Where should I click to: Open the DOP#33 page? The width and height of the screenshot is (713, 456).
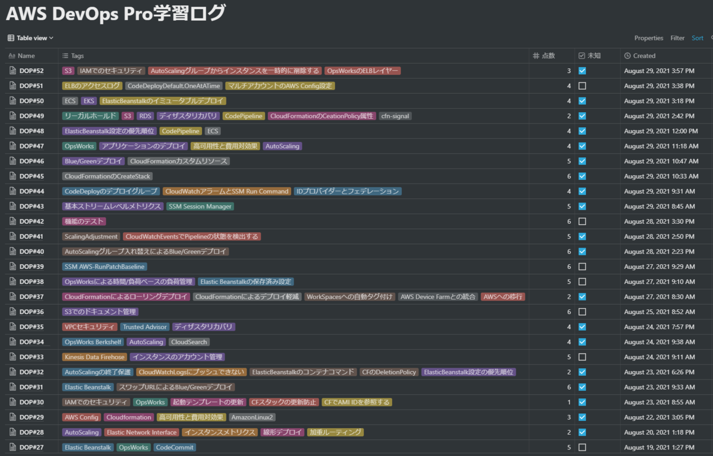(31, 357)
